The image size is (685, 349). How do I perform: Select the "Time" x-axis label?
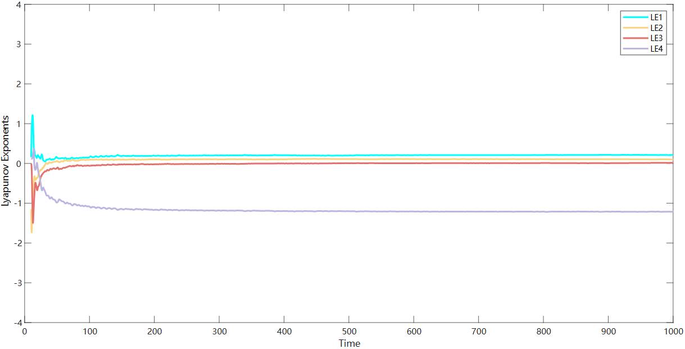click(349, 343)
